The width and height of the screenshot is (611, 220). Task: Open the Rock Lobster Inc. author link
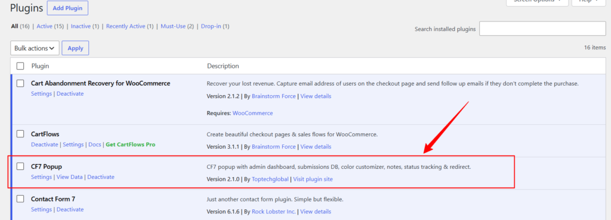[273, 212]
